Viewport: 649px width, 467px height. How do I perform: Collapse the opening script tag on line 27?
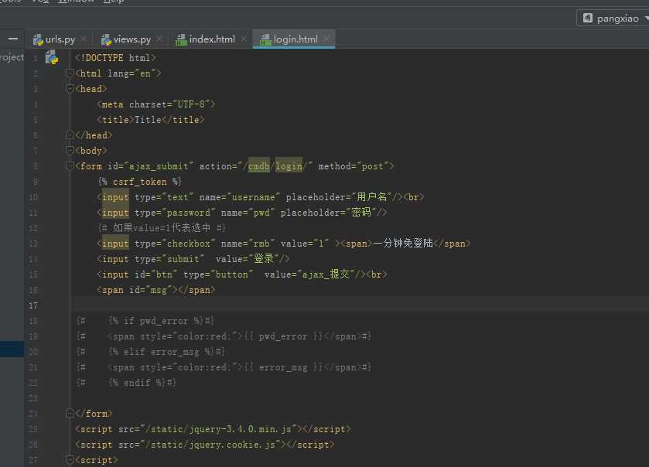pos(70,459)
